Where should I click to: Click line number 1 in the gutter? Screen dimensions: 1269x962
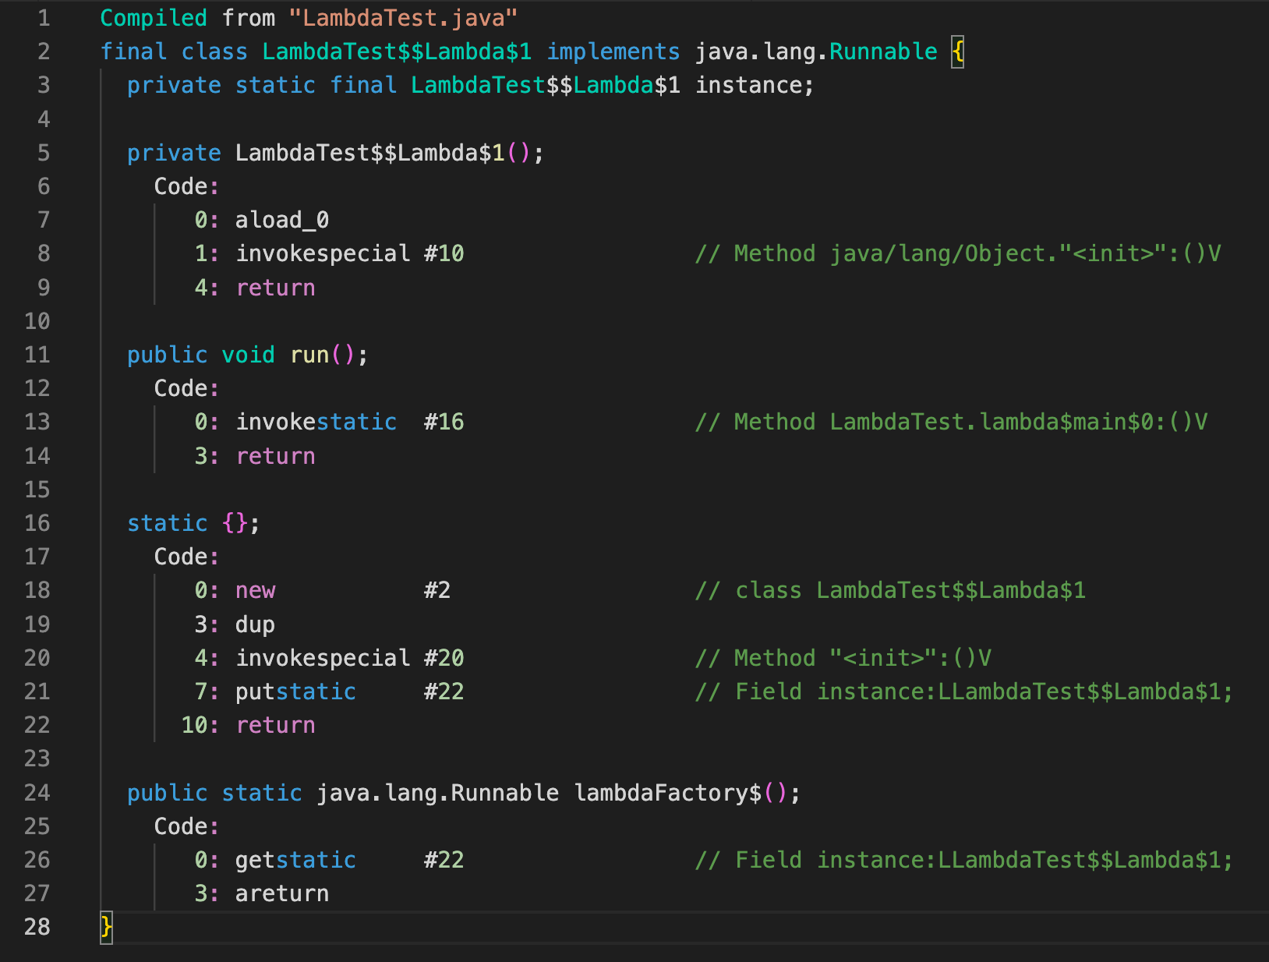pos(44,18)
